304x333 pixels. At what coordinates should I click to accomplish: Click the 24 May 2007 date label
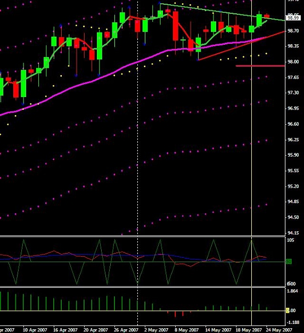click(x=279, y=330)
